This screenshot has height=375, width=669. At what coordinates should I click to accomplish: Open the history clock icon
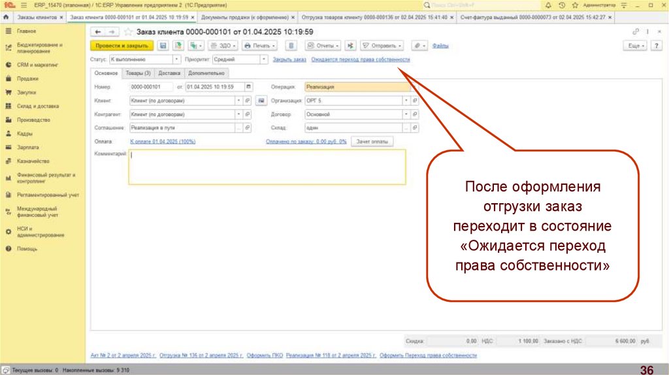(561, 5)
